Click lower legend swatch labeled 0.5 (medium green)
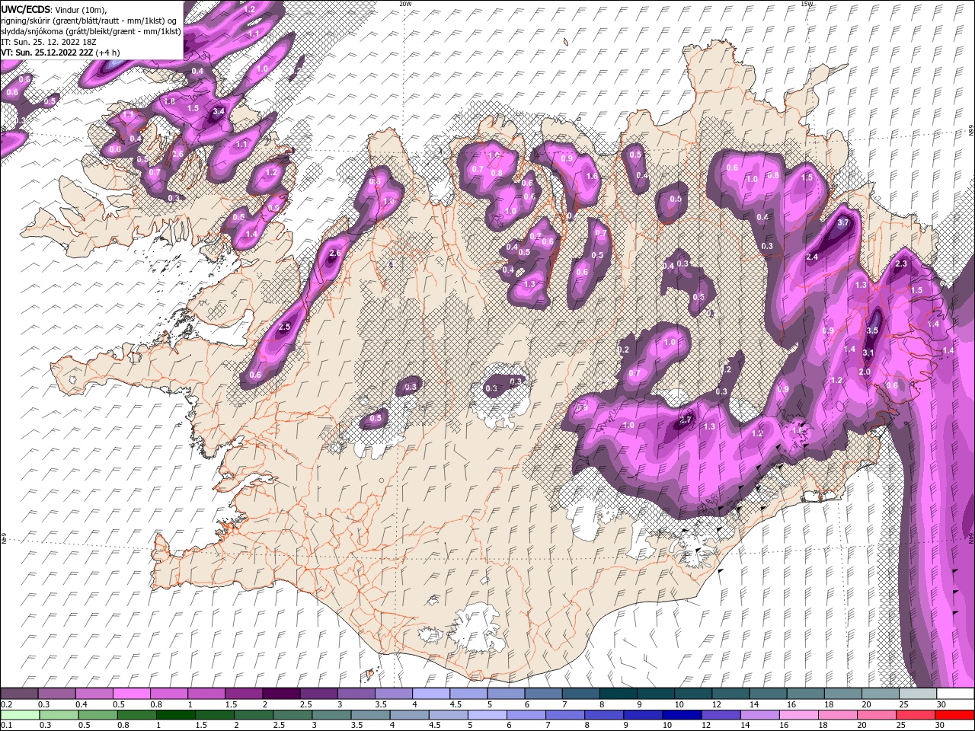 pyautogui.click(x=97, y=715)
